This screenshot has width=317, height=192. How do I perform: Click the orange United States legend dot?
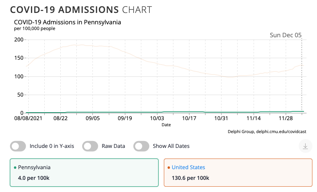click(x=168, y=168)
